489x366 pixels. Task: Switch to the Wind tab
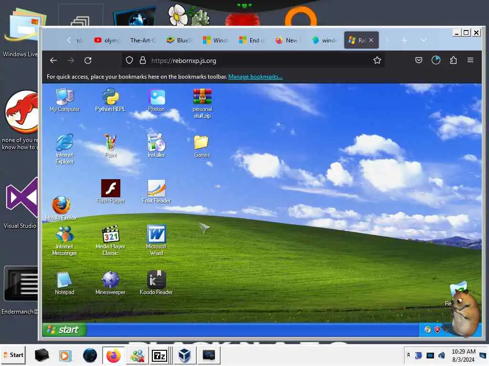pyautogui.click(x=215, y=40)
